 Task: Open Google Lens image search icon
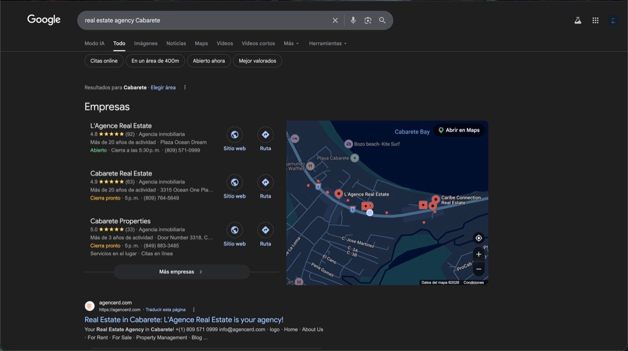[368, 20]
